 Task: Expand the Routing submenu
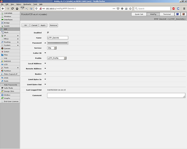(10, 42)
